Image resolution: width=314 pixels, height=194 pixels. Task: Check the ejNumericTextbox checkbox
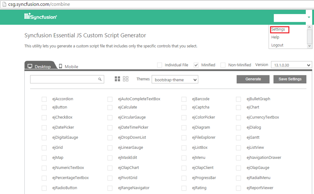coord(44,168)
